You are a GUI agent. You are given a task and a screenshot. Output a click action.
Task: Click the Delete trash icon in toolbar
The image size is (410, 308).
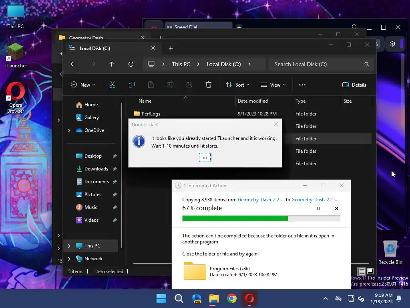pyautogui.click(x=208, y=85)
